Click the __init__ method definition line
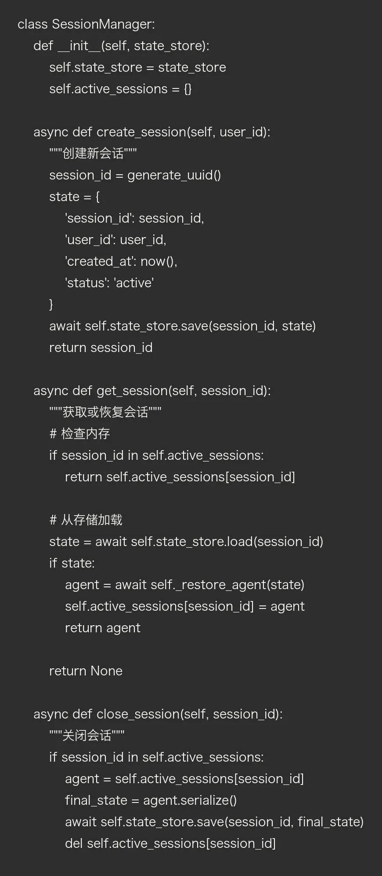 point(121,46)
